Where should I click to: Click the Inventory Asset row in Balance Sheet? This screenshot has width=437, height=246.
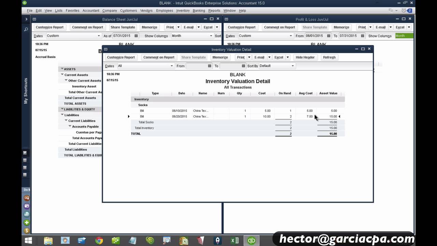pos(84,86)
